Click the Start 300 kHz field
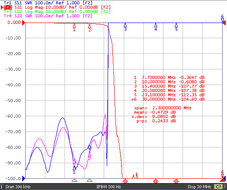Screen dimensions: 227x190 (x=18, y=187)
